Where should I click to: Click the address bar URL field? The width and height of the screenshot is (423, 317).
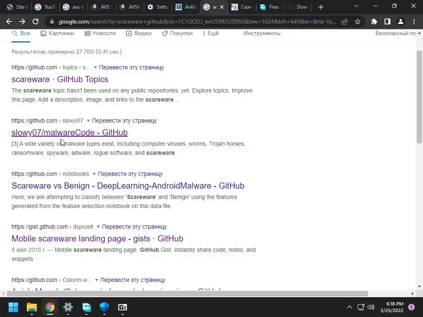click(x=197, y=21)
